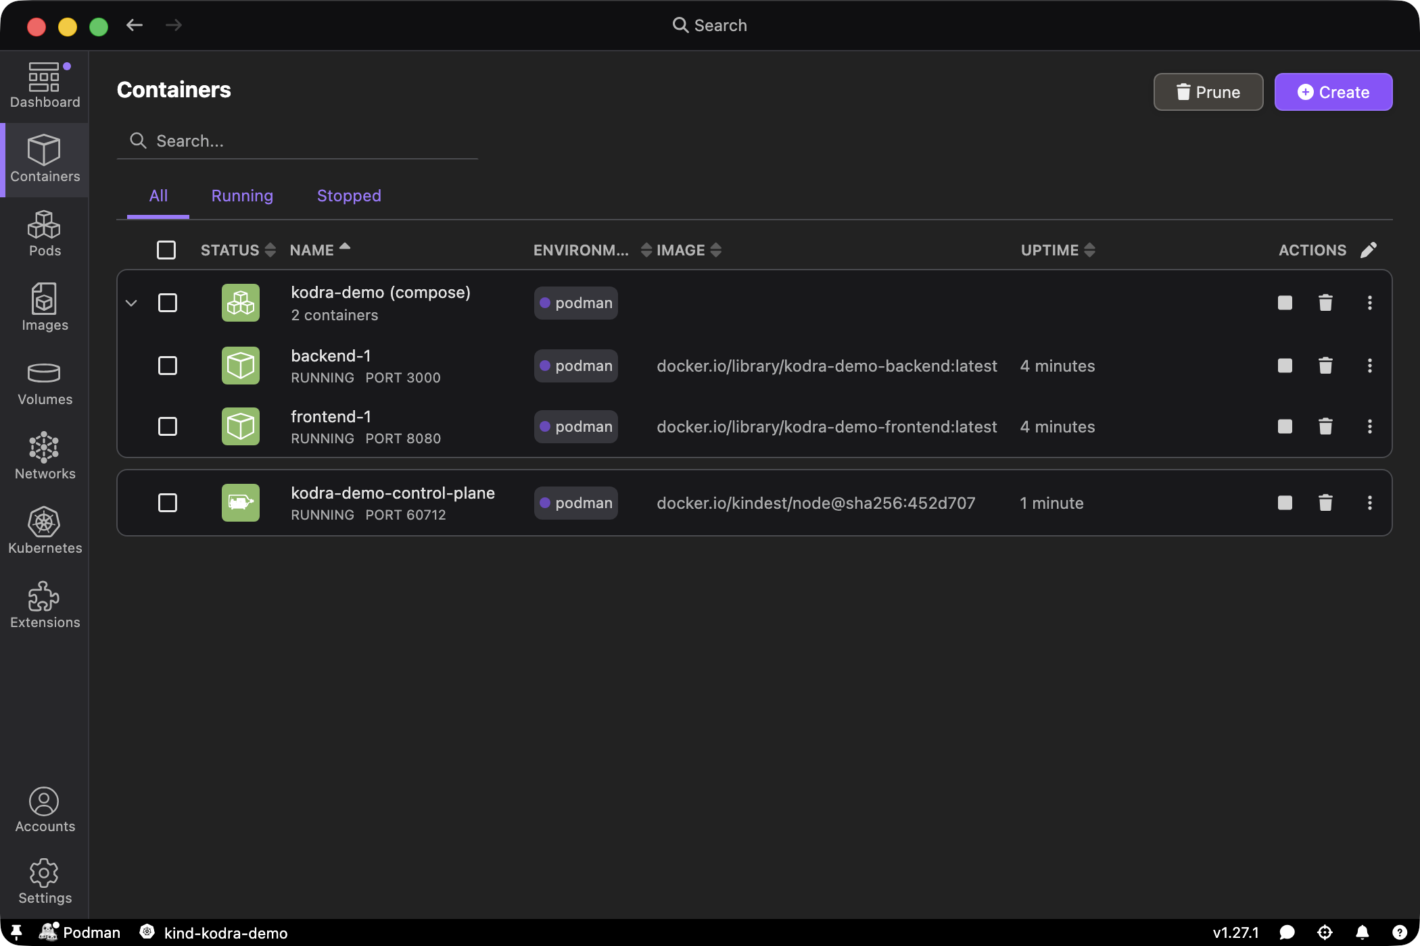Collapse the kodra-demo compose group
Image resolution: width=1420 pixels, height=946 pixels.
[x=132, y=303]
